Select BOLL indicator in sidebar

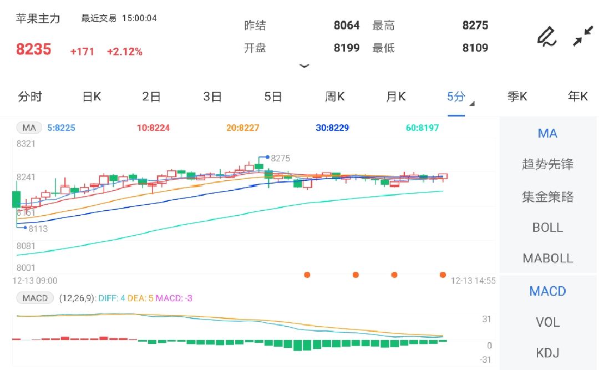tap(547, 228)
